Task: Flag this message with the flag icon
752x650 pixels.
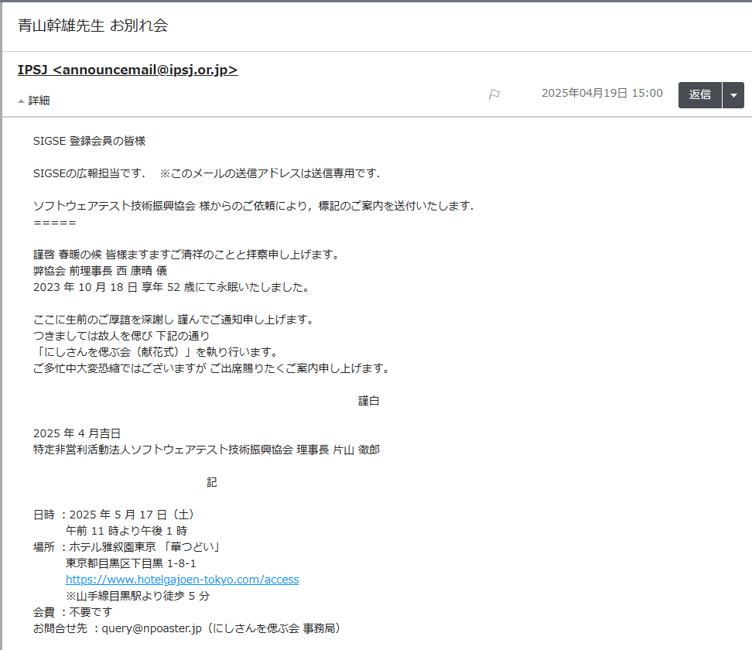Action: coord(494,94)
